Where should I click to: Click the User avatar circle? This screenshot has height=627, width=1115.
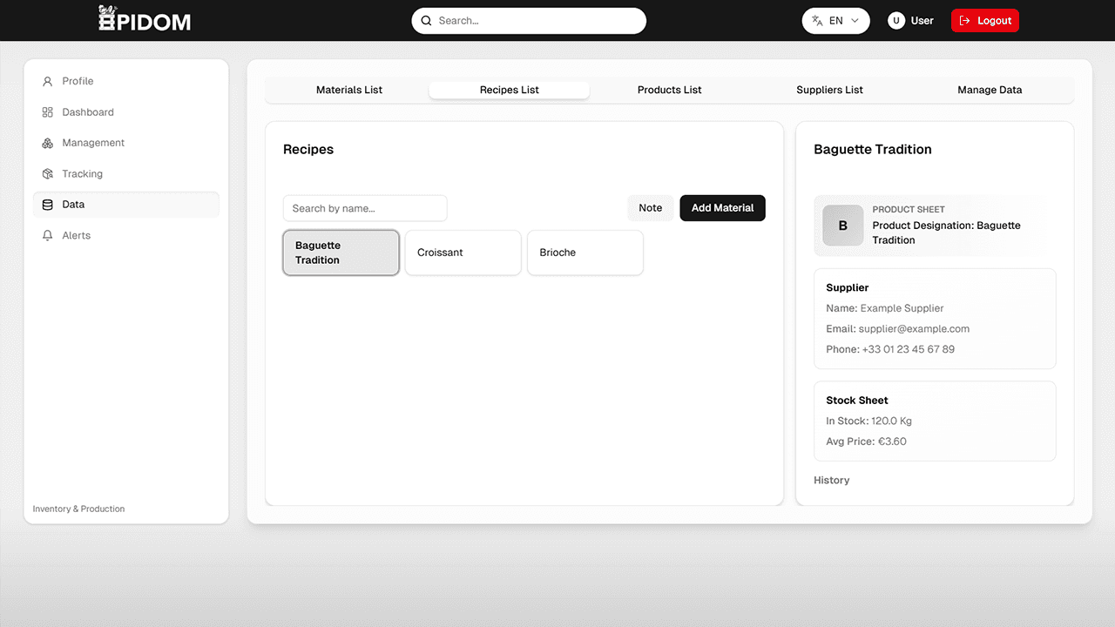pos(896,20)
